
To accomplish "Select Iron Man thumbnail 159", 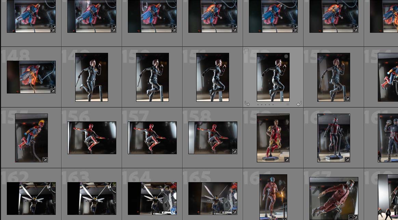I will coord(273,138).
